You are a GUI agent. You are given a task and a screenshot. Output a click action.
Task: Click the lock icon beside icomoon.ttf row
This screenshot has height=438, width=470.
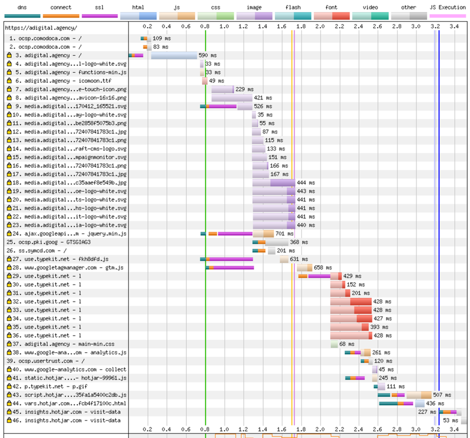click(x=9, y=81)
